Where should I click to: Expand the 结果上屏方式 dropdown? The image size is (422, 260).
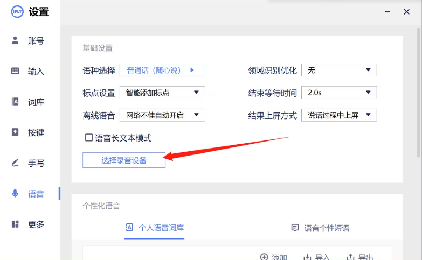(339, 115)
